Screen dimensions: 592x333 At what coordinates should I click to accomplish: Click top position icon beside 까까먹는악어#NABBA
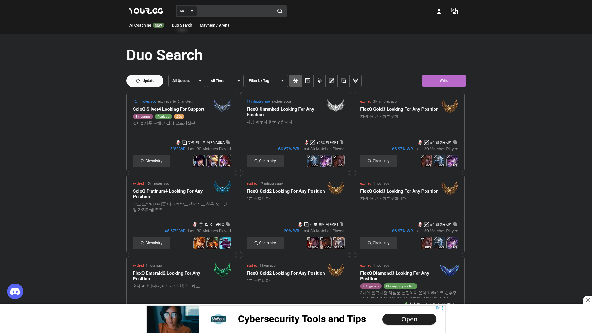pyautogui.click(x=184, y=142)
